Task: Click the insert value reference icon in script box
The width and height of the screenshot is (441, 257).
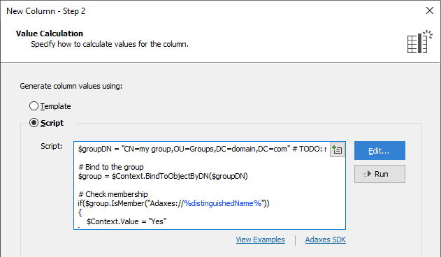Action: [337, 149]
